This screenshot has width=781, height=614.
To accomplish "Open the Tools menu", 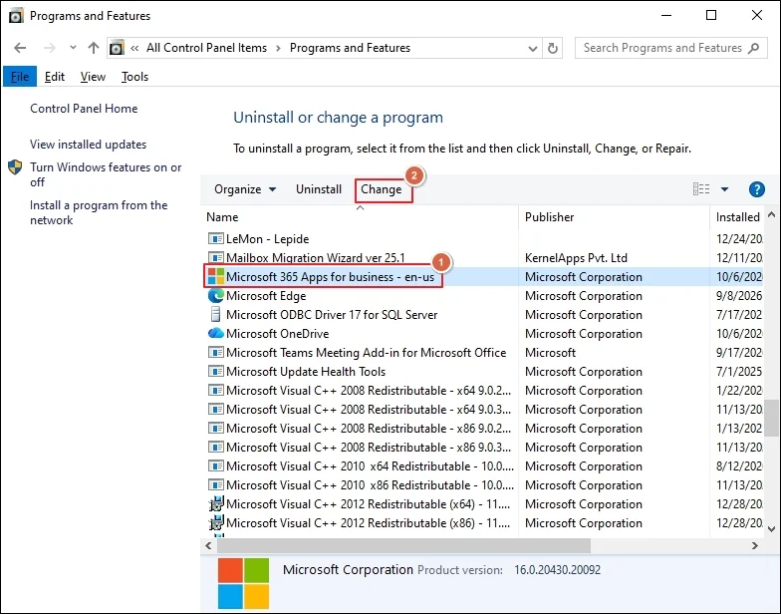I will [134, 77].
